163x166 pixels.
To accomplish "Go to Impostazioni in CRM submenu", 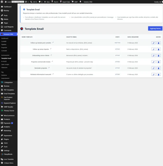I will (5, 78).
